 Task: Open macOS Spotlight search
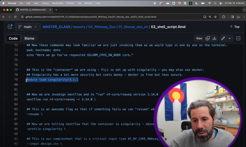click(215, 3)
